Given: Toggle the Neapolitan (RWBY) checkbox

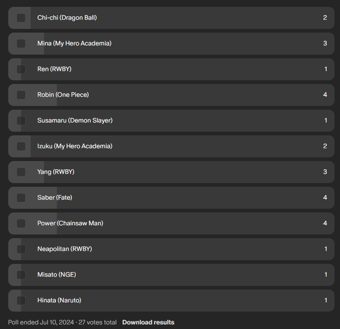Looking at the screenshot, I should point(21,249).
